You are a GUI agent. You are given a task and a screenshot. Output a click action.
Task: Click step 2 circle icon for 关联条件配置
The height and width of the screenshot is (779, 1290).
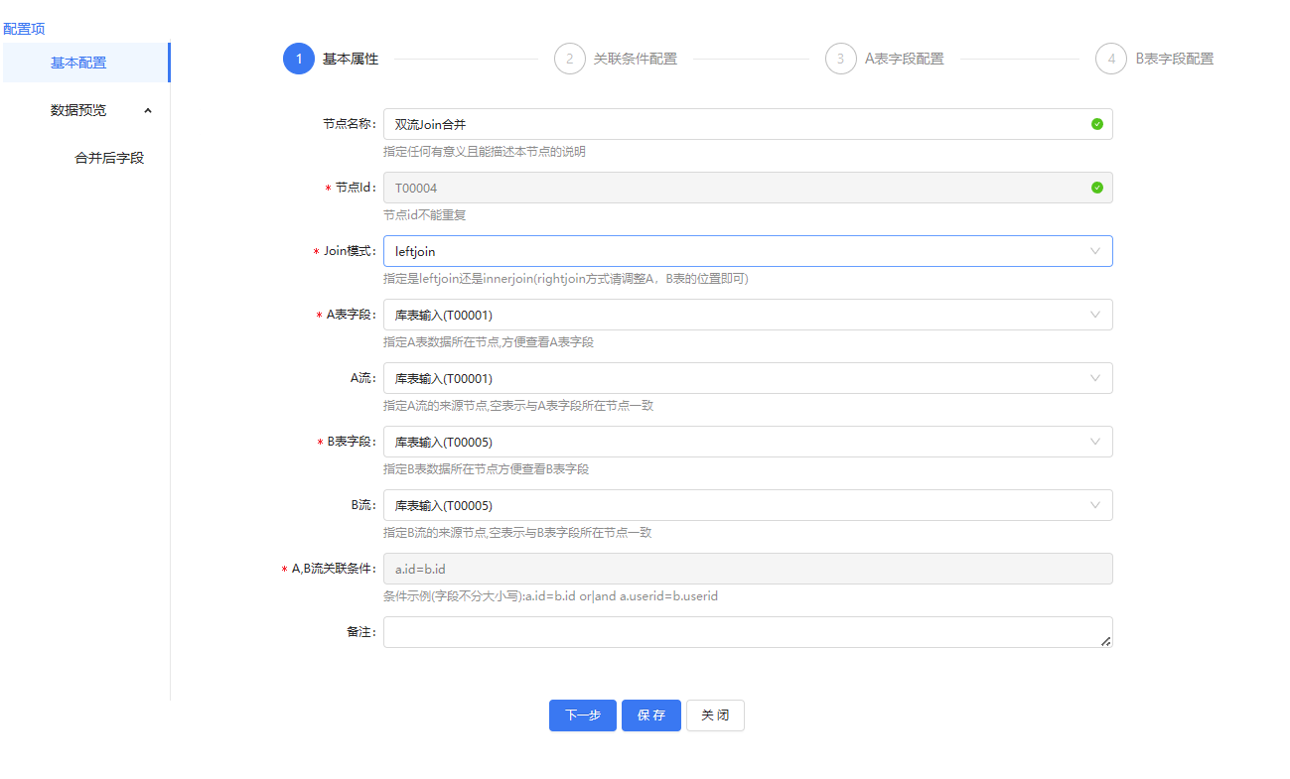[x=570, y=59]
